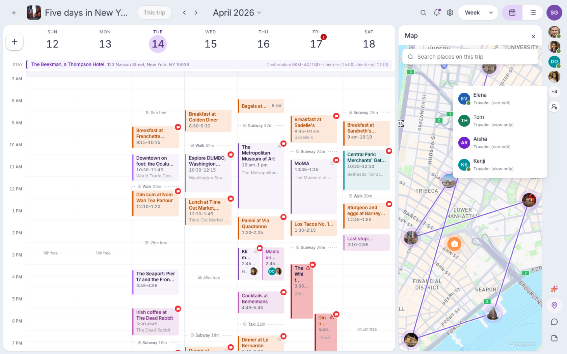Open the Bagels at 8 am event
Viewport: 567px width, 354px height.
pos(261,106)
